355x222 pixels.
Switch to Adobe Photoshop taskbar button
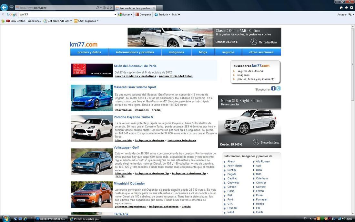(x=50, y=219)
